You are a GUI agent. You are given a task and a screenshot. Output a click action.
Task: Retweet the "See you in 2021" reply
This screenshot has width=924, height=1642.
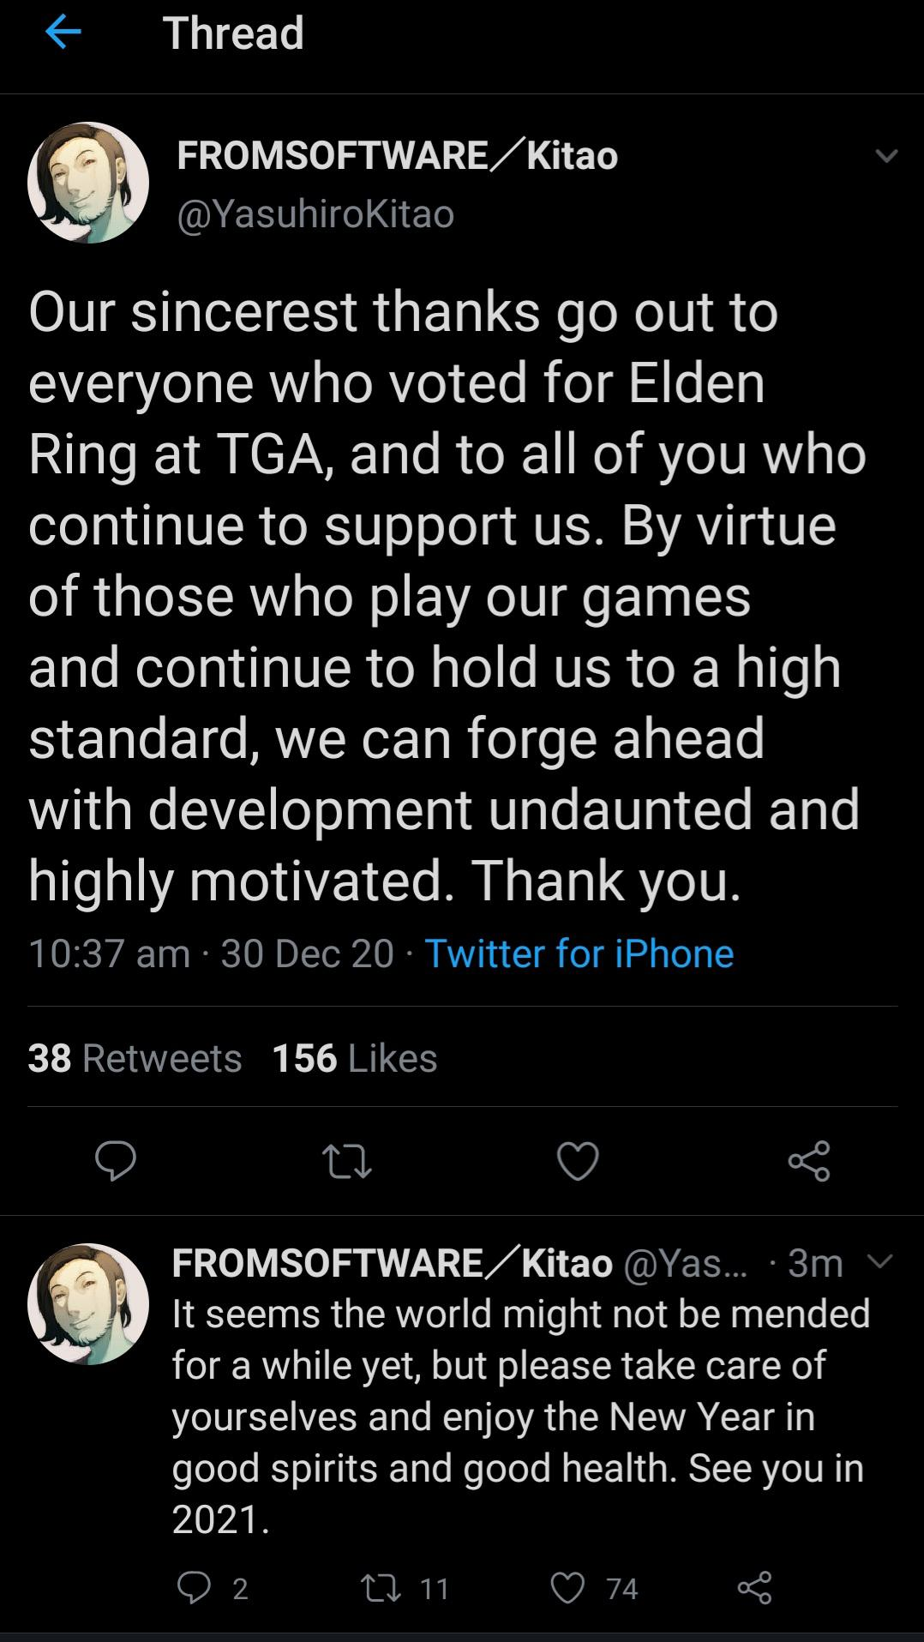pos(382,1588)
